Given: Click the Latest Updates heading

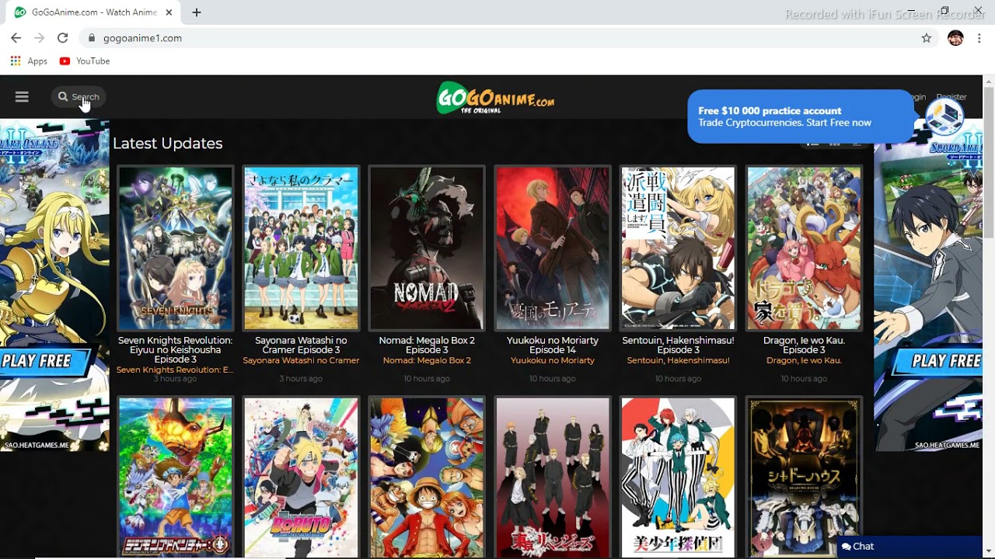Looking at the screenshot, I should coord(168,144).
